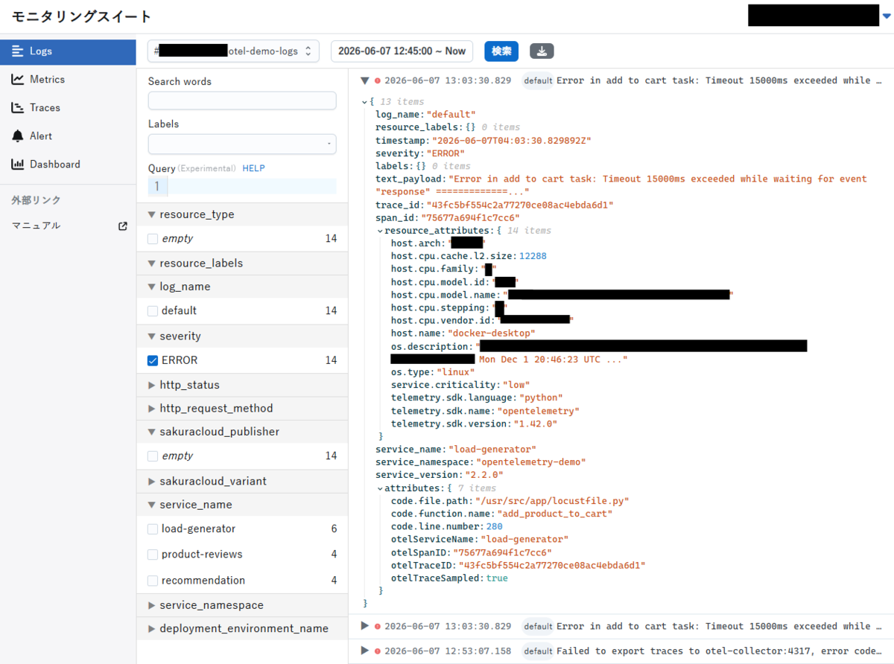
Task: Focus the Search words input field
Action: 242,100
